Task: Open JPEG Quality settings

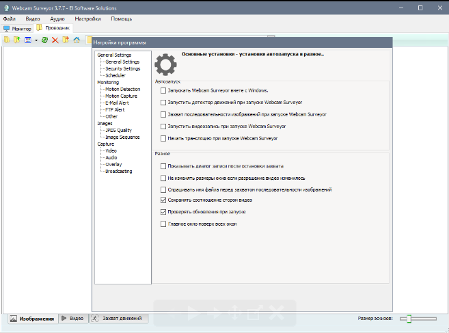Action: pos(118,130)
